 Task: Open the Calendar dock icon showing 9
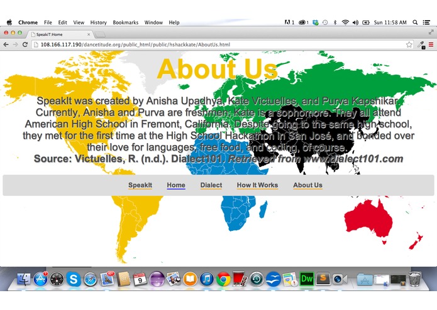pyautogui.click(x=140, y=279)
